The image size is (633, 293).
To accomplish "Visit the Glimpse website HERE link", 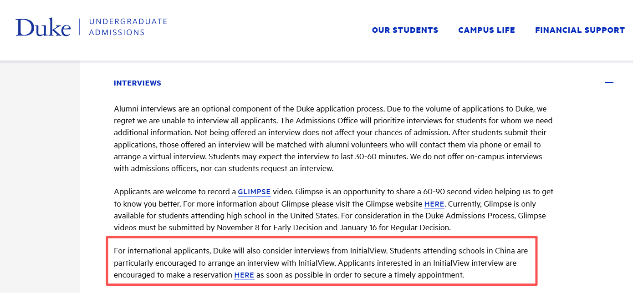I will (434, 204).
